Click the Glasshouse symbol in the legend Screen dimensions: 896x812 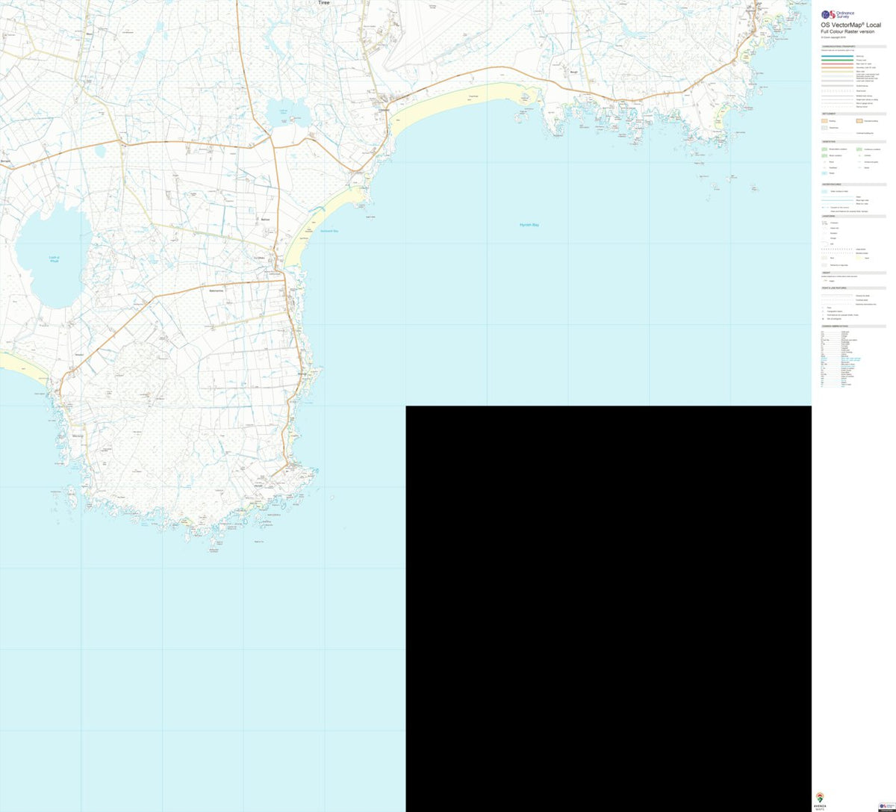tap(824, 128)
